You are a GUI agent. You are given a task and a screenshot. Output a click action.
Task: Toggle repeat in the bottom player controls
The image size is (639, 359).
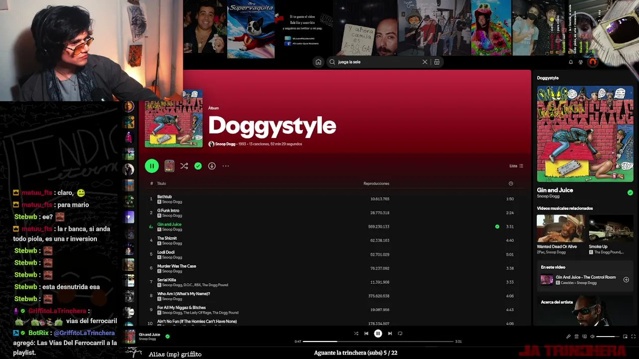click(x=400, y=334)
